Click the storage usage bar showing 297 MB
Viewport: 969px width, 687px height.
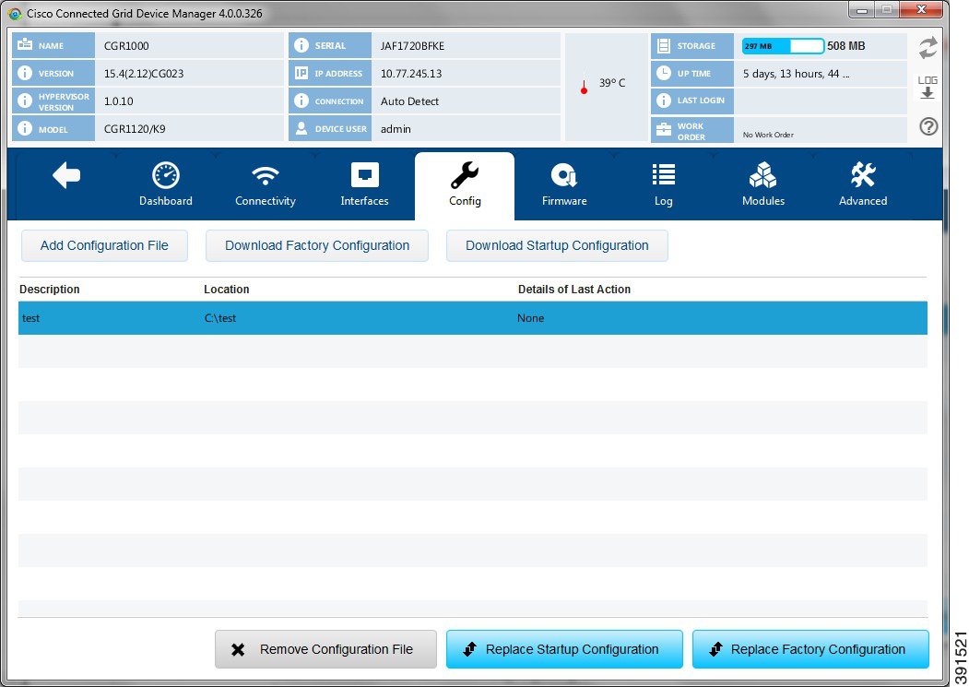point(783,46)
